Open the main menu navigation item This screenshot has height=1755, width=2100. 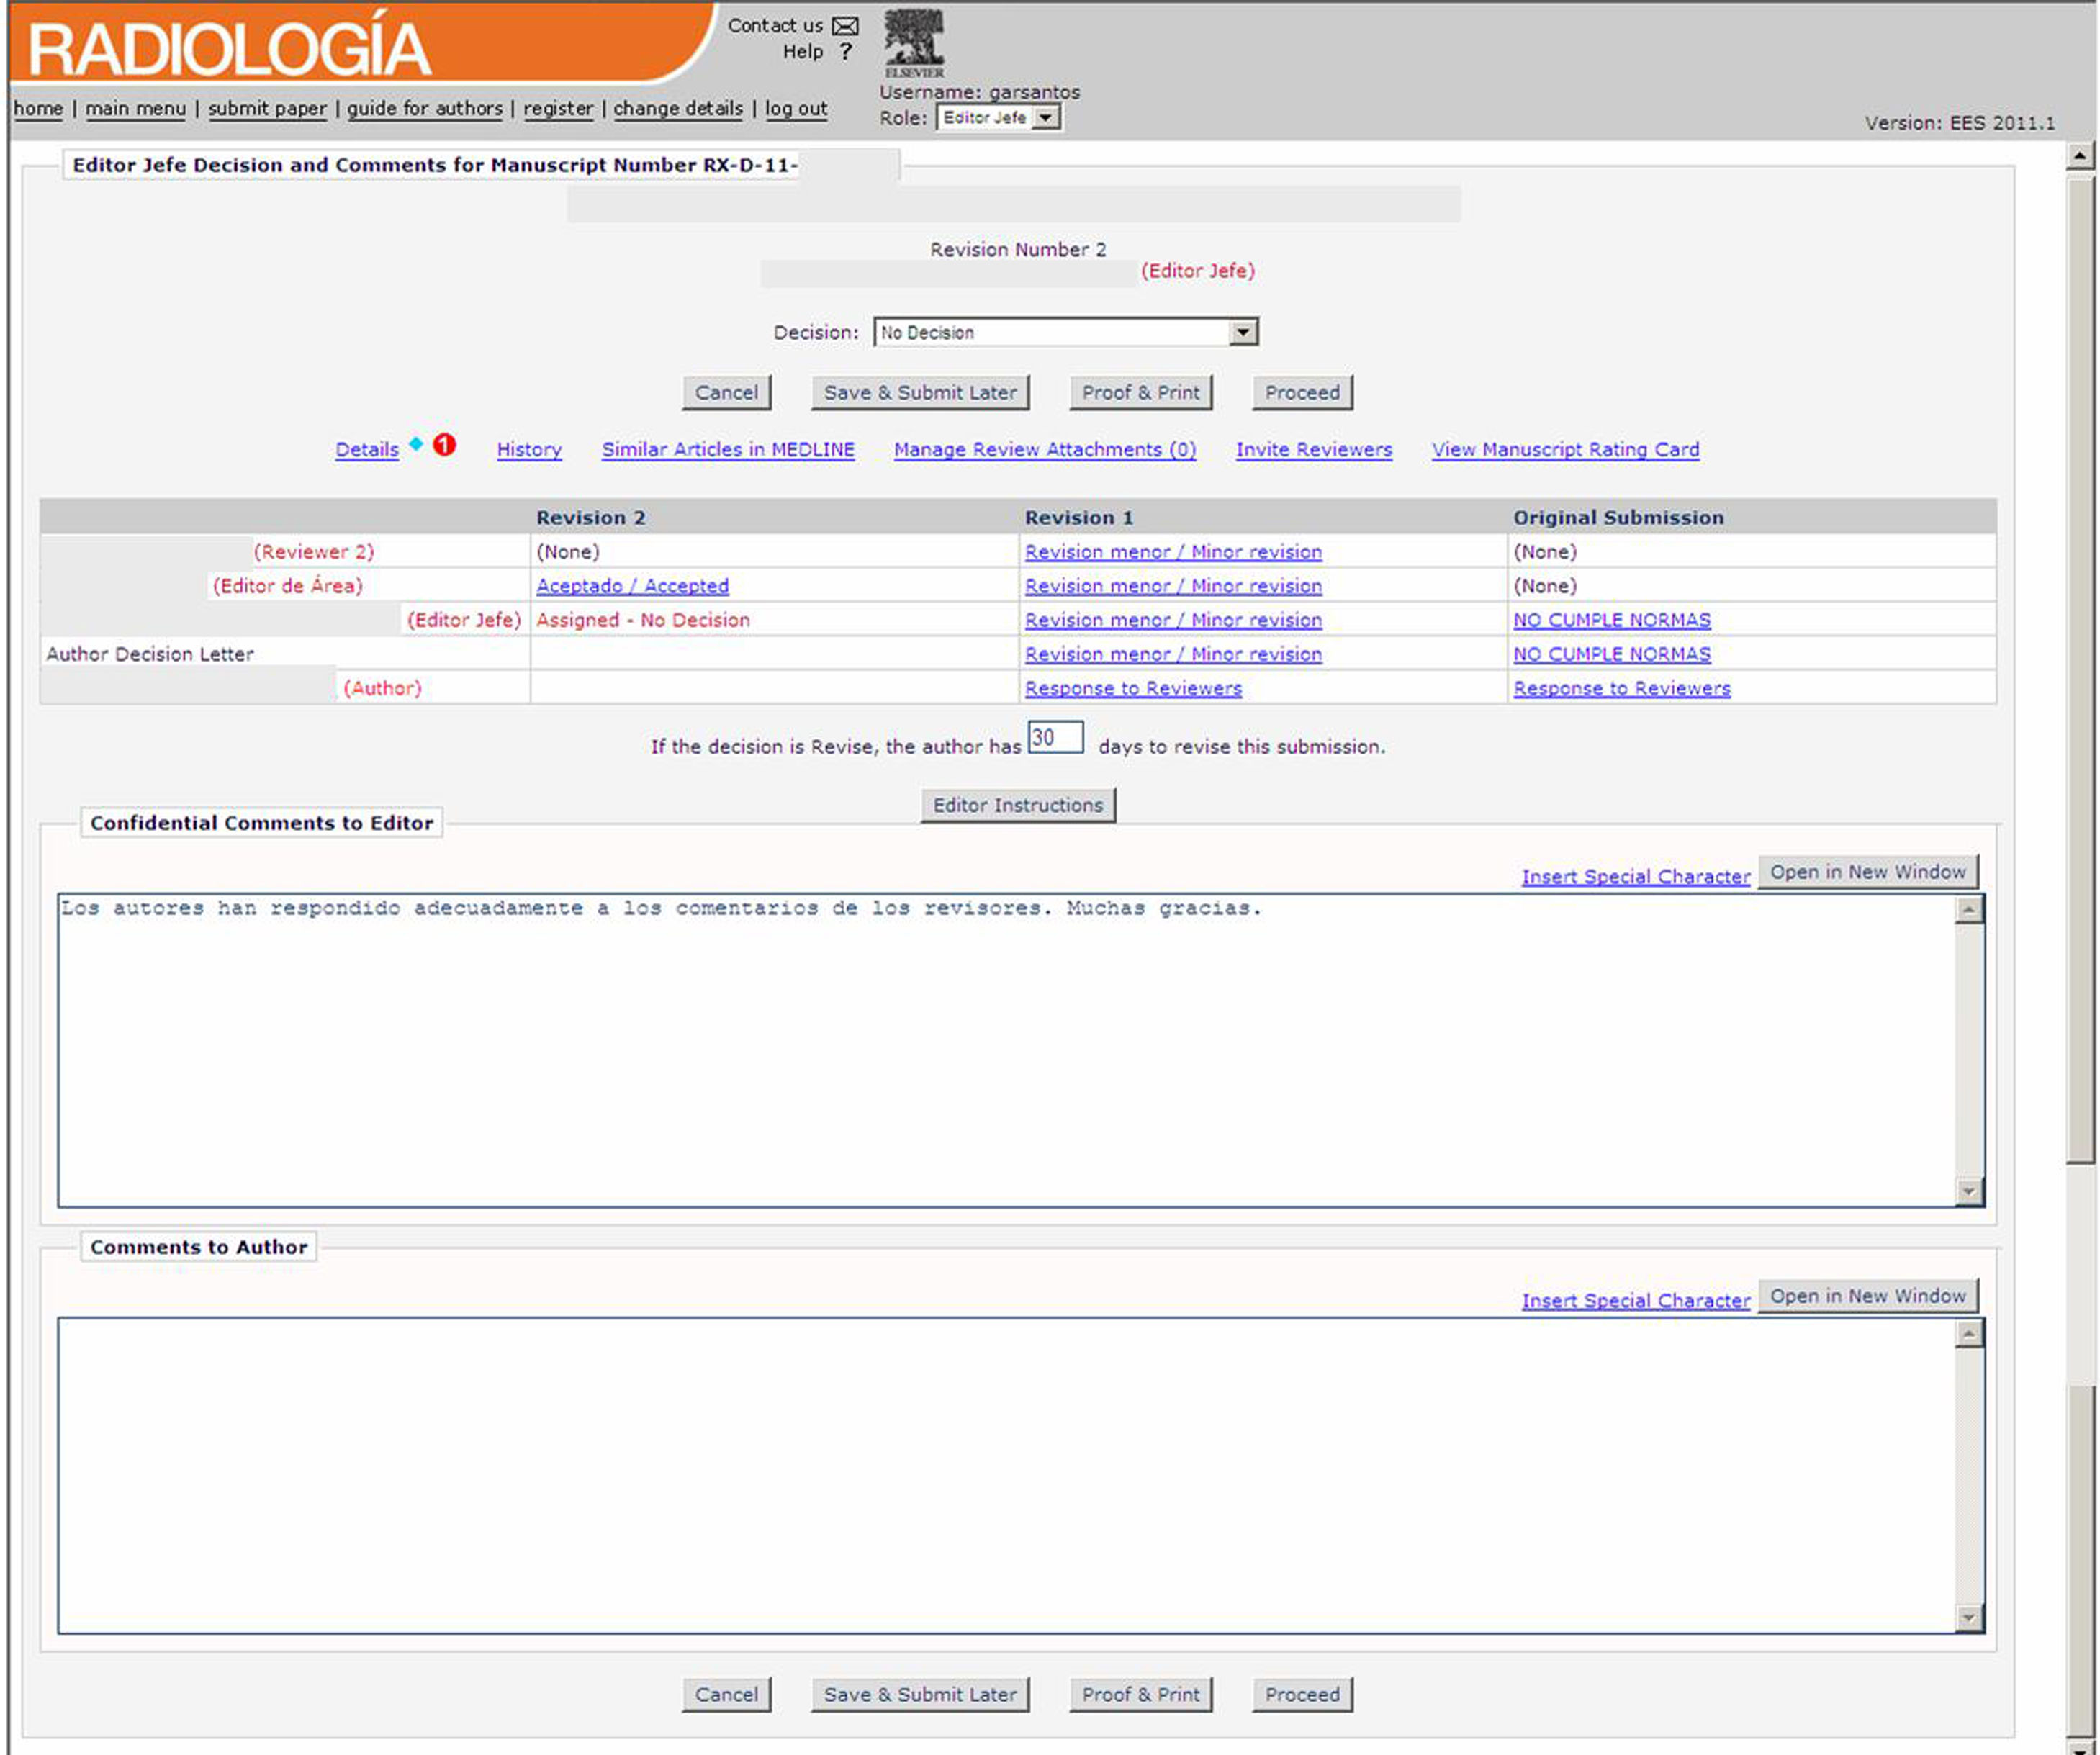135,108
